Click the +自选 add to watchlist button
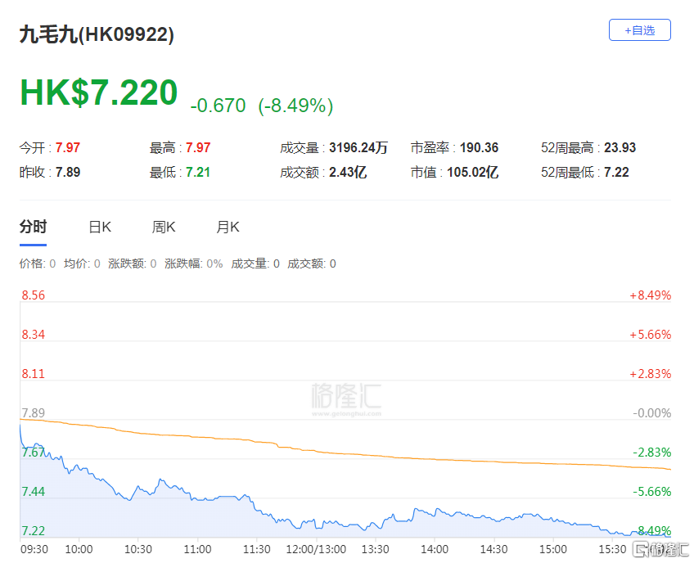This screenshot has width=694, height=563. coord(639,30)
